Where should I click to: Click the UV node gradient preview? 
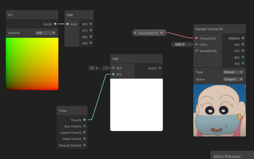[32, 64]
